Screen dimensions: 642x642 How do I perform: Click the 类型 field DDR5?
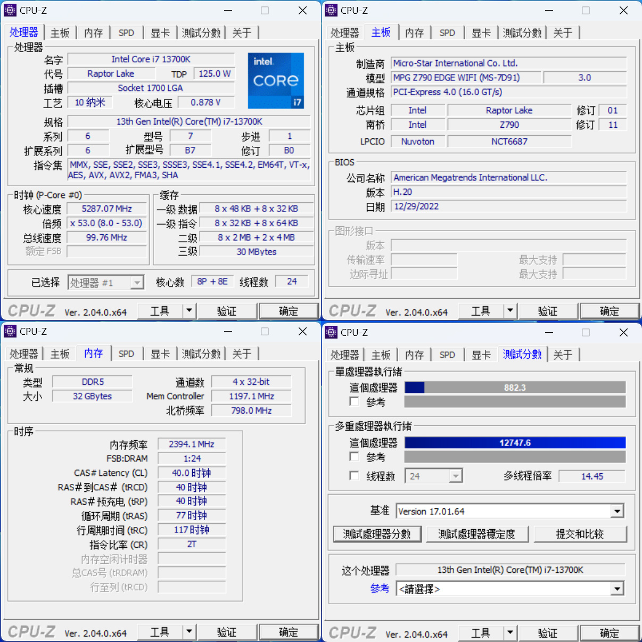[x=93, y=382]
